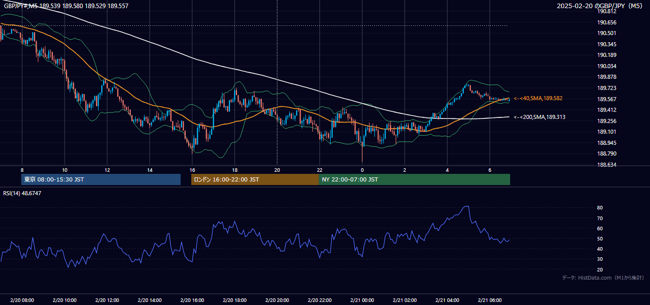Click price axis value 189.412
Image resolution: width=650 pixels, height=305 pixels.
pyautogui.click(x=607, y=110)
